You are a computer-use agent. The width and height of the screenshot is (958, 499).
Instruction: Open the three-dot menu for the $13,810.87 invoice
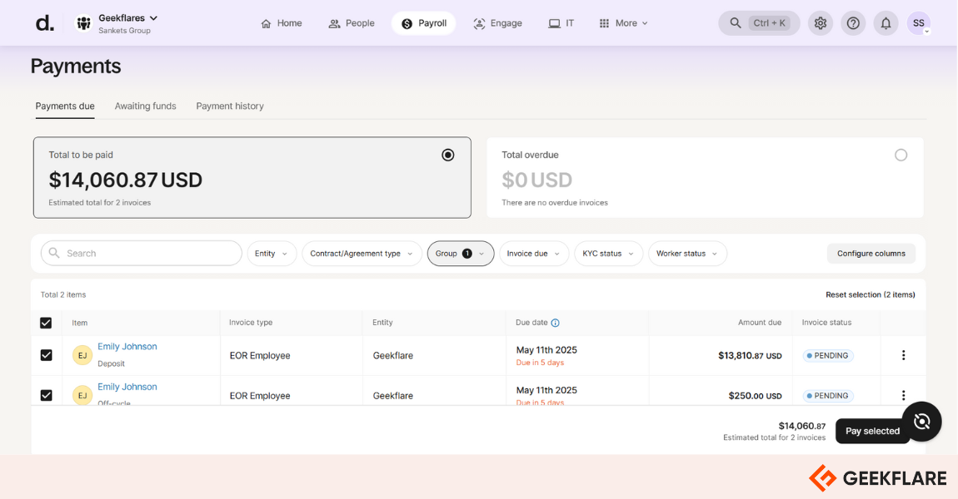(x=903, y=355)
